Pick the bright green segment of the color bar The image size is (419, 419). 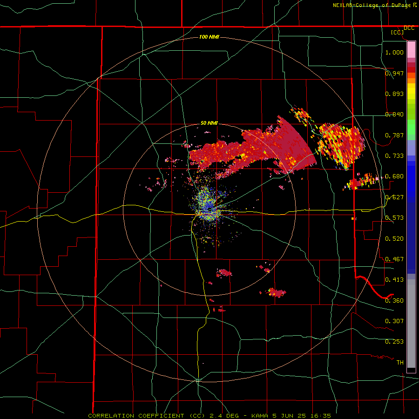pyautogui.click(x=411, y=127)
